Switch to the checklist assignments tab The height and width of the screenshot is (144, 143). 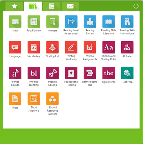(x=52, y=6)
